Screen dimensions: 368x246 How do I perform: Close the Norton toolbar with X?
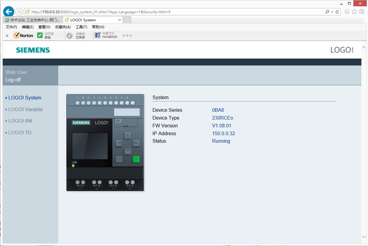click(7, 35)
